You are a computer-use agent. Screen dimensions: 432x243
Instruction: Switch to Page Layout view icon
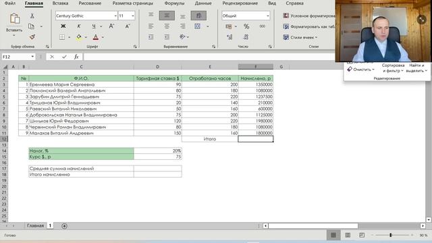(x=348, y=235)
